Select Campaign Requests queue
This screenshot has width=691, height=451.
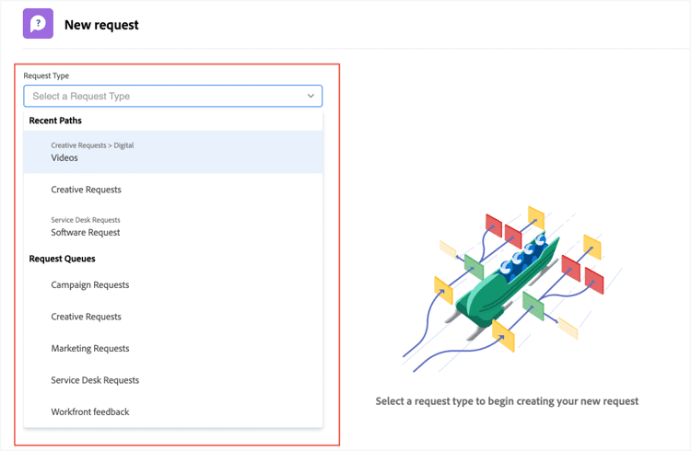(173, 285)
